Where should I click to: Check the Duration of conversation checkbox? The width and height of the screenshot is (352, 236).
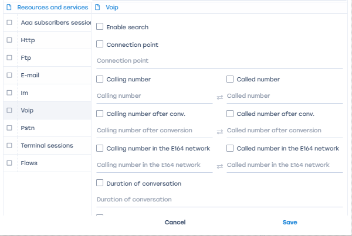click(100, 183)
